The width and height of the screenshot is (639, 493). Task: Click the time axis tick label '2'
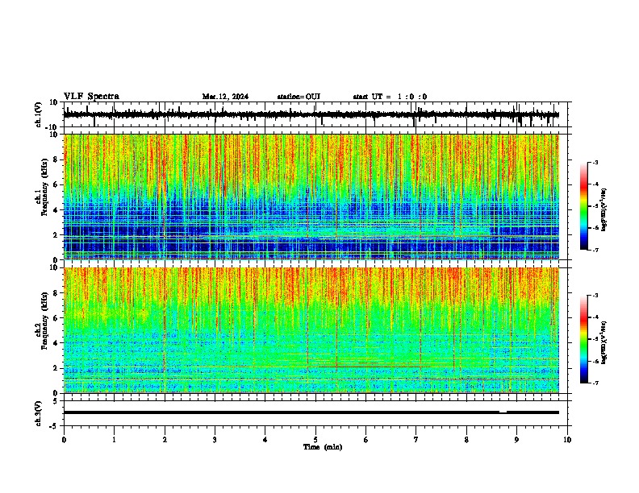click(x=165, y=440)
